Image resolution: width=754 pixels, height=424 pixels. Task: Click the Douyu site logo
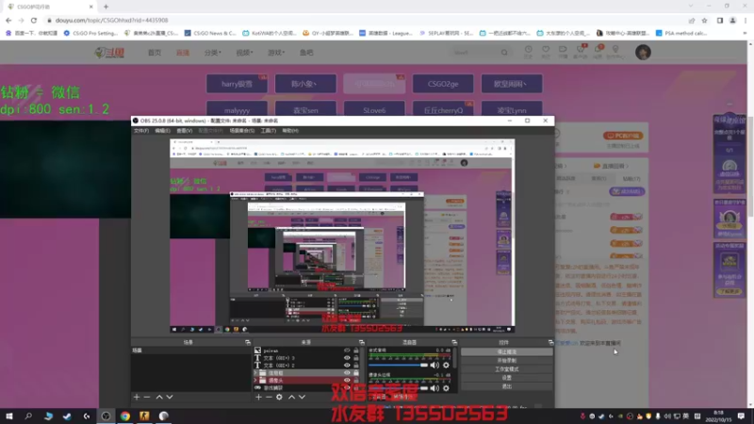109,53
